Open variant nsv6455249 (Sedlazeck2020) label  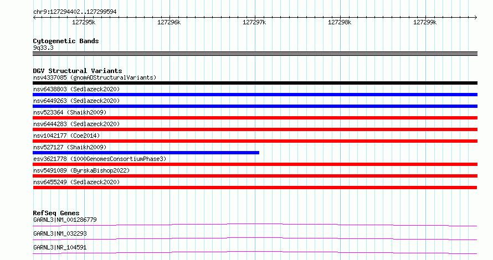pos(76,182)
